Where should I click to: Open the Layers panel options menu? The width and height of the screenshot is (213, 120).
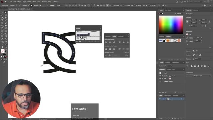click(x=183, y=95)
